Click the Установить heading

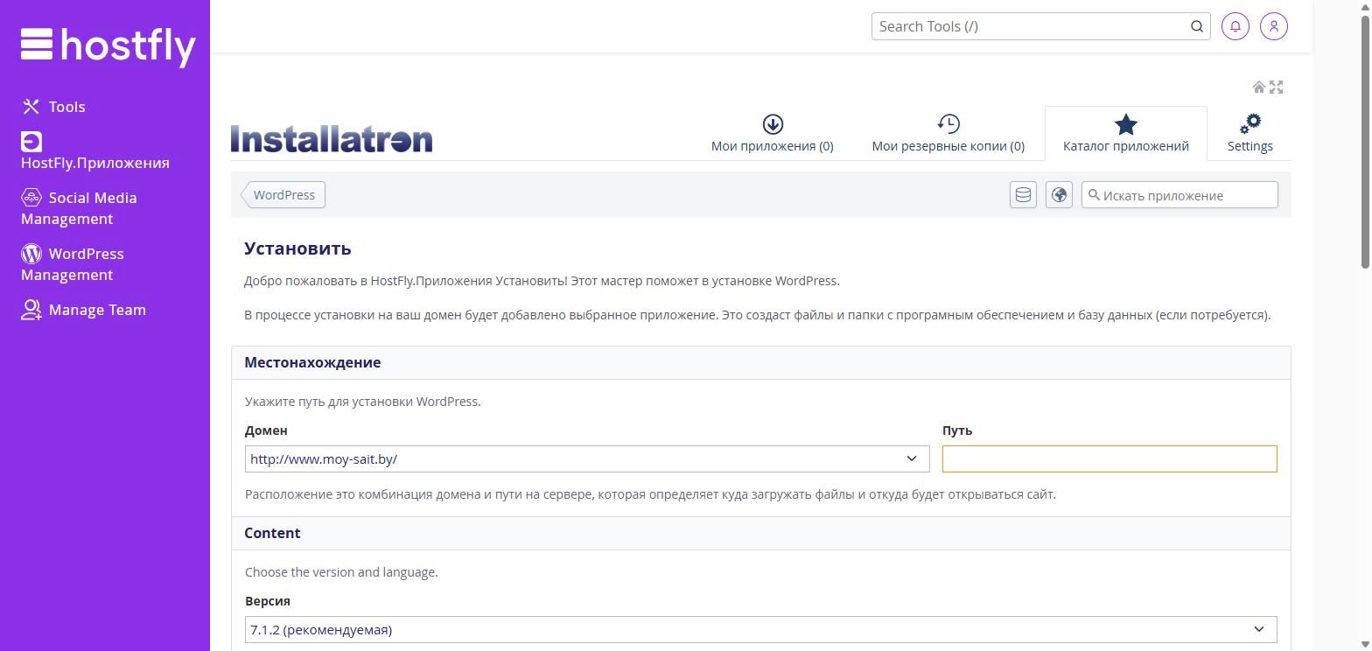point(297,248)
